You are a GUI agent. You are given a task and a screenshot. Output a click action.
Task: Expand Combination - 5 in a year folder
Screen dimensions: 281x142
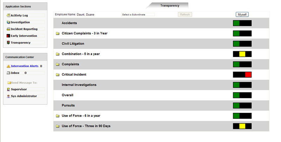(x=58, y=54)
